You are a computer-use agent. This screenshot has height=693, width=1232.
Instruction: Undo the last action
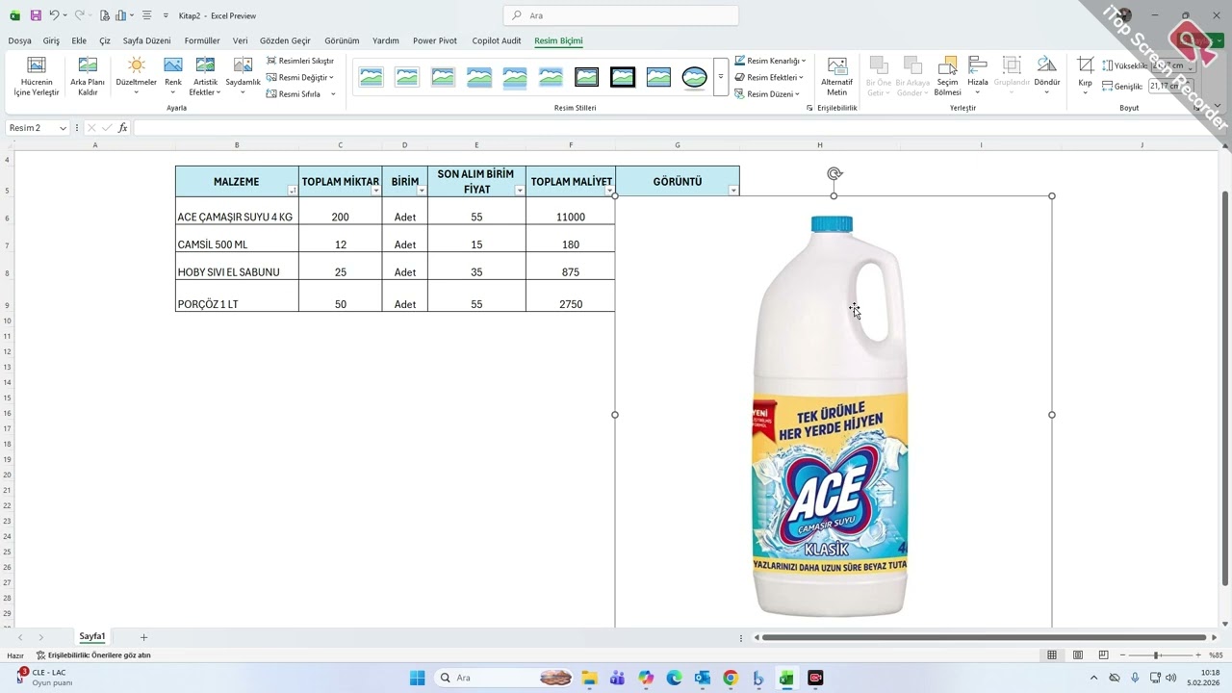point(54,15)
